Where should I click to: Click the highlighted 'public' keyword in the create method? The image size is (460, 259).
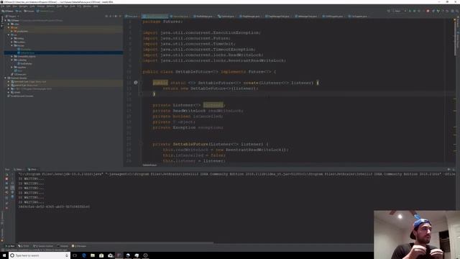(x=160, y=83)
